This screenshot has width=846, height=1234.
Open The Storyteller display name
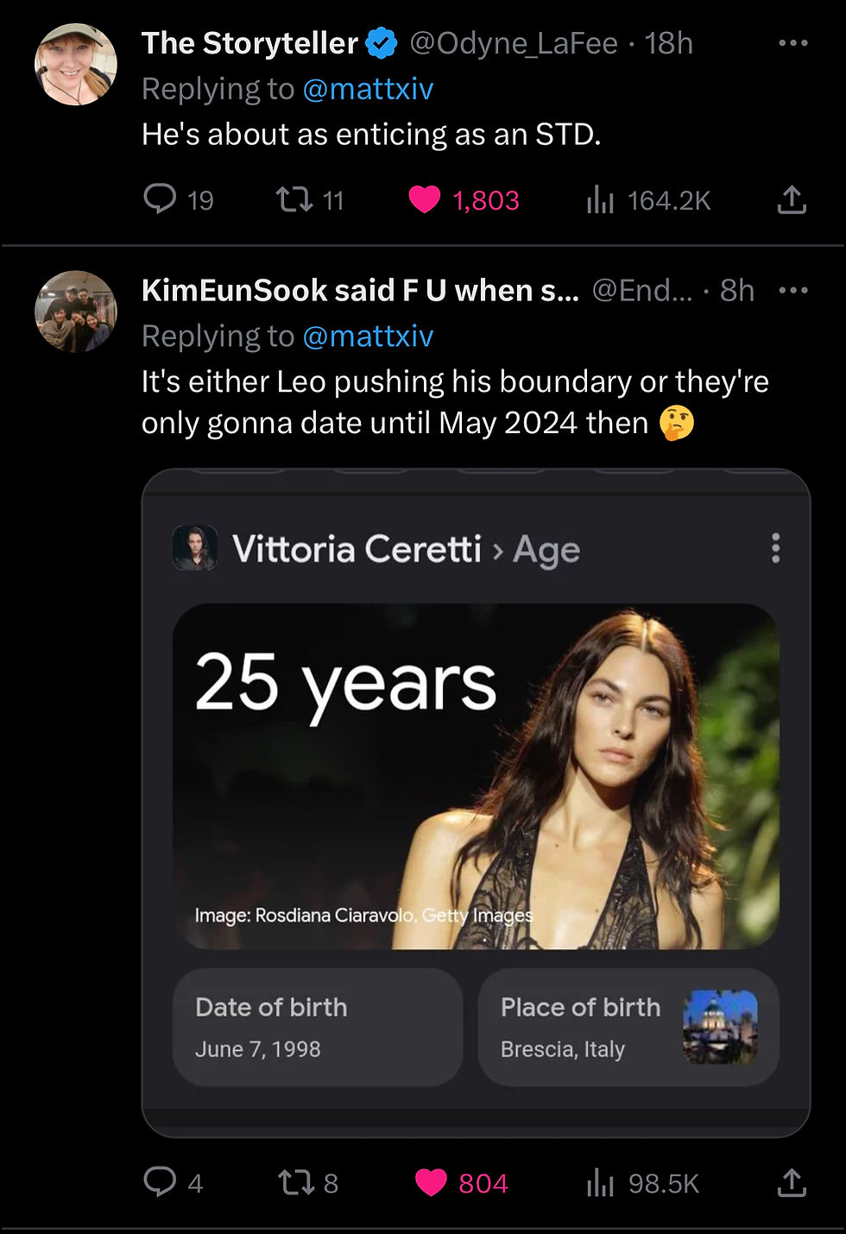click(249, 43)
